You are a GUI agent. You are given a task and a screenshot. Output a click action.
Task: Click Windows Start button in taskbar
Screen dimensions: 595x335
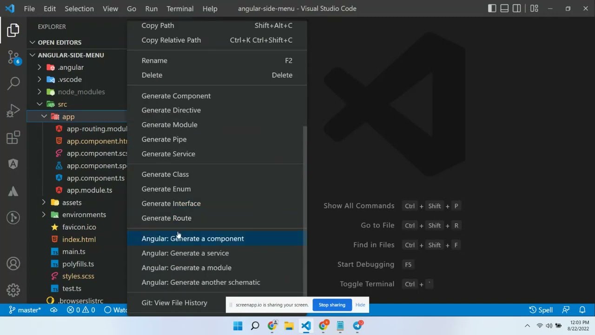[x=238, y=326]
